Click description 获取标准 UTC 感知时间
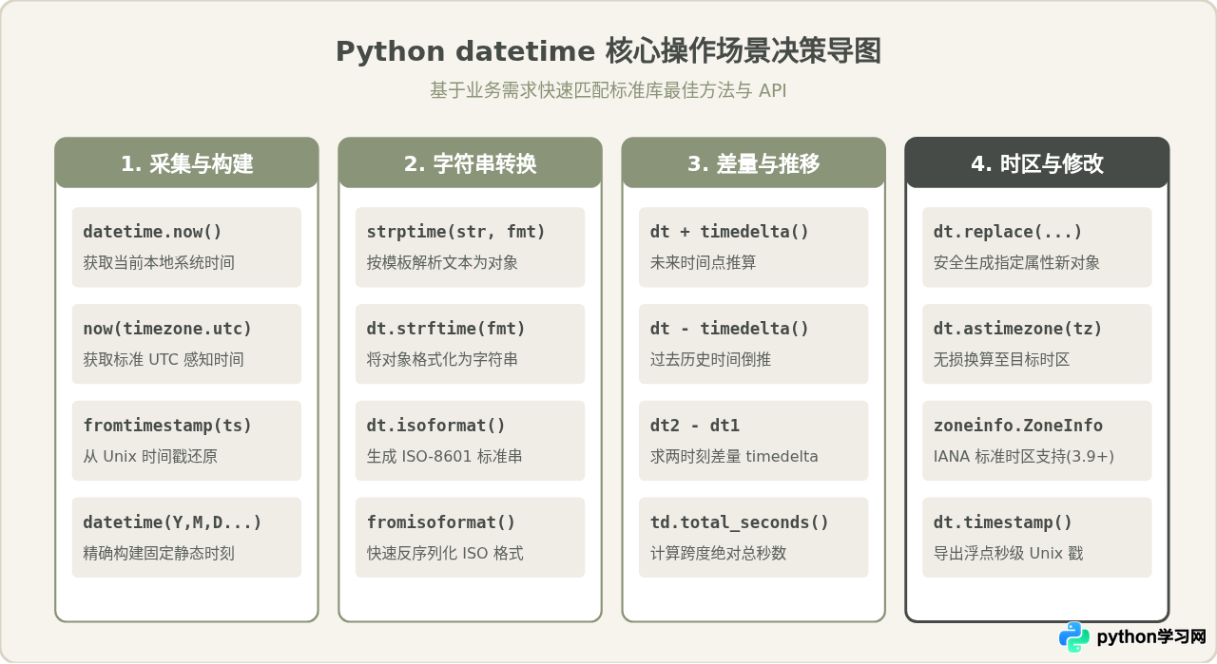The width and height of the screenshot is (1217, 664). pos(164,360)
